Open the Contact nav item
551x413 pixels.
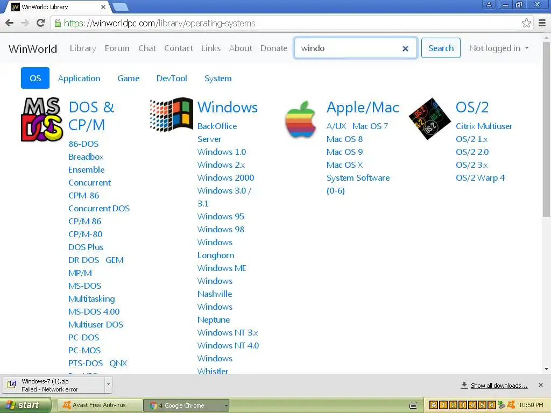pyautogui.click(x=179, y=48)
